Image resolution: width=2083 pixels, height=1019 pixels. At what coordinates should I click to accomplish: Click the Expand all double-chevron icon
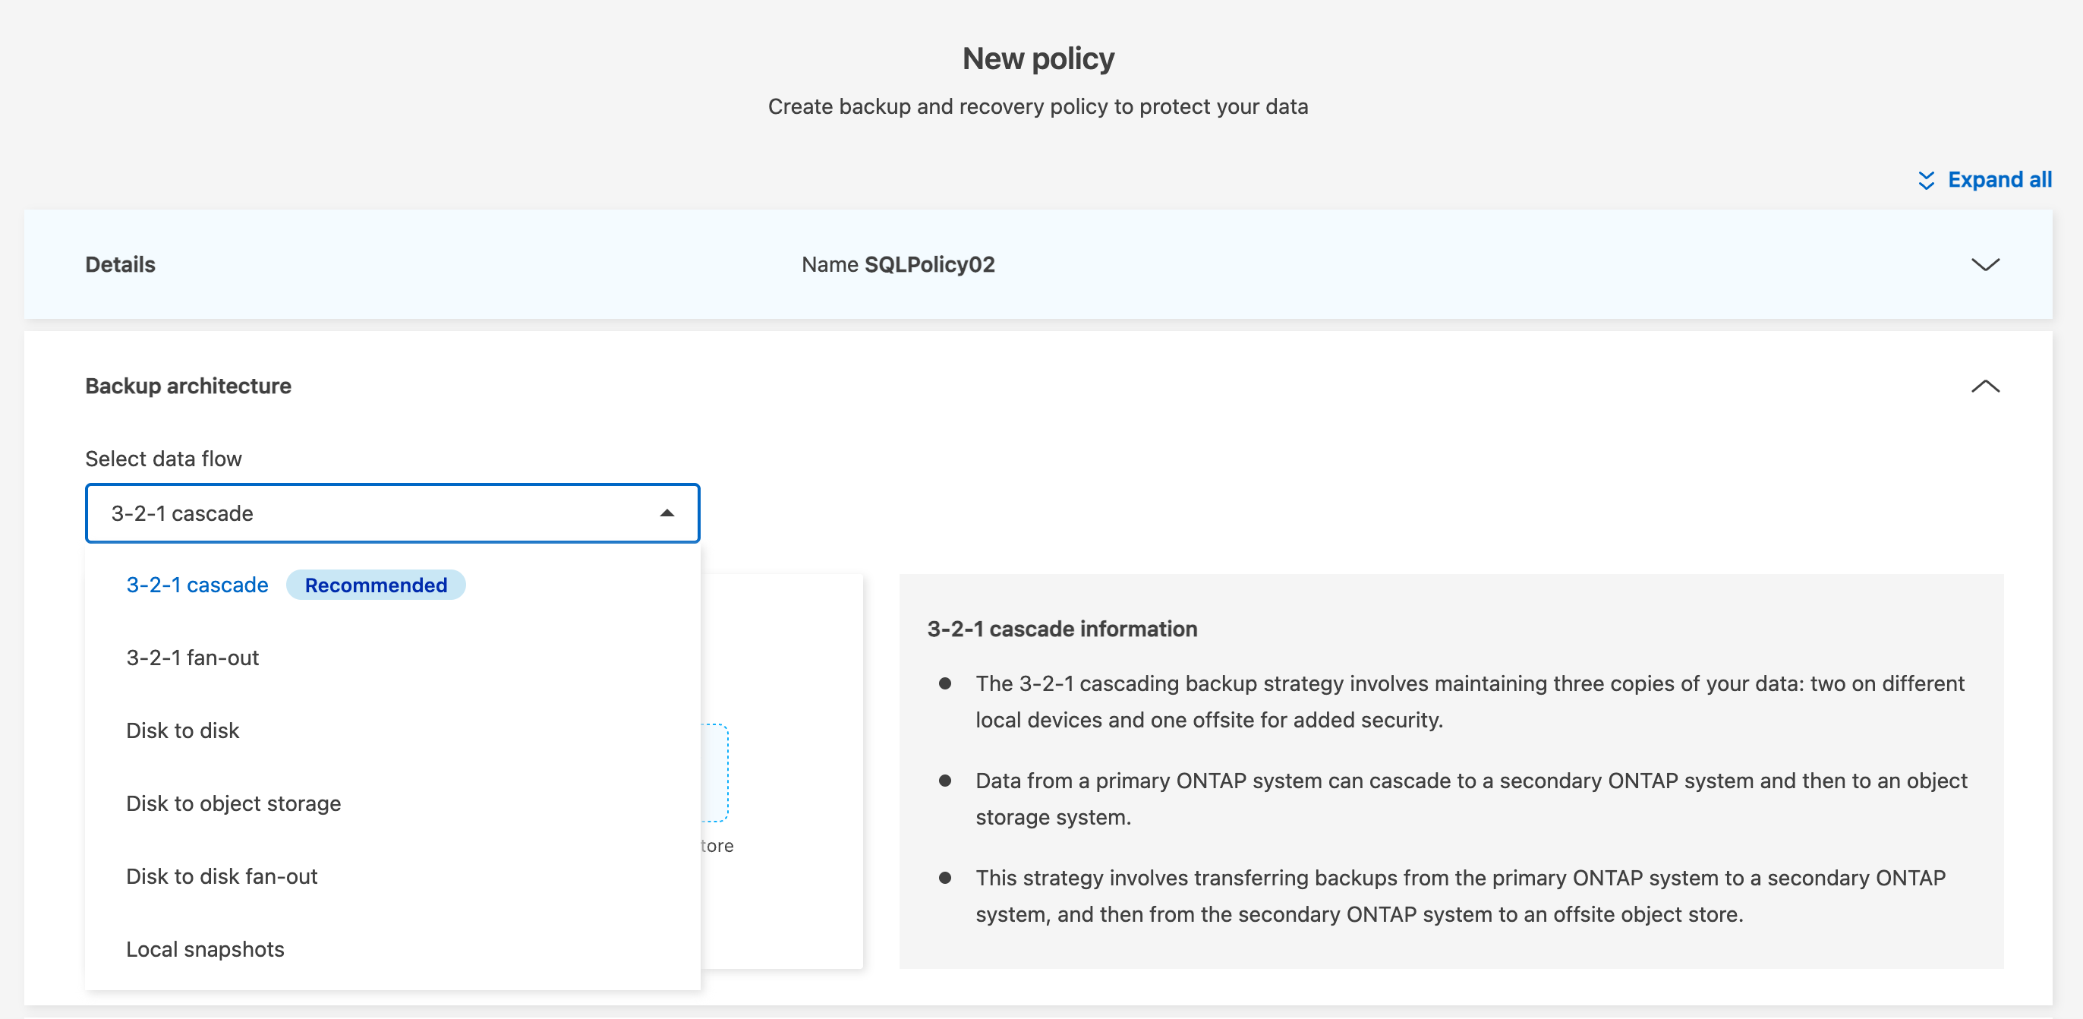[x=1927, y=181]
